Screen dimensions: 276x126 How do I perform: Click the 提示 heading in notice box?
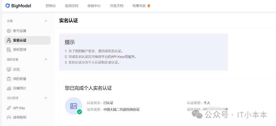[70, 42]
